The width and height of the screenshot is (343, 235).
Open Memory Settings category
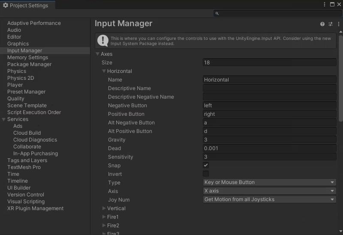(x=27, y=57)
